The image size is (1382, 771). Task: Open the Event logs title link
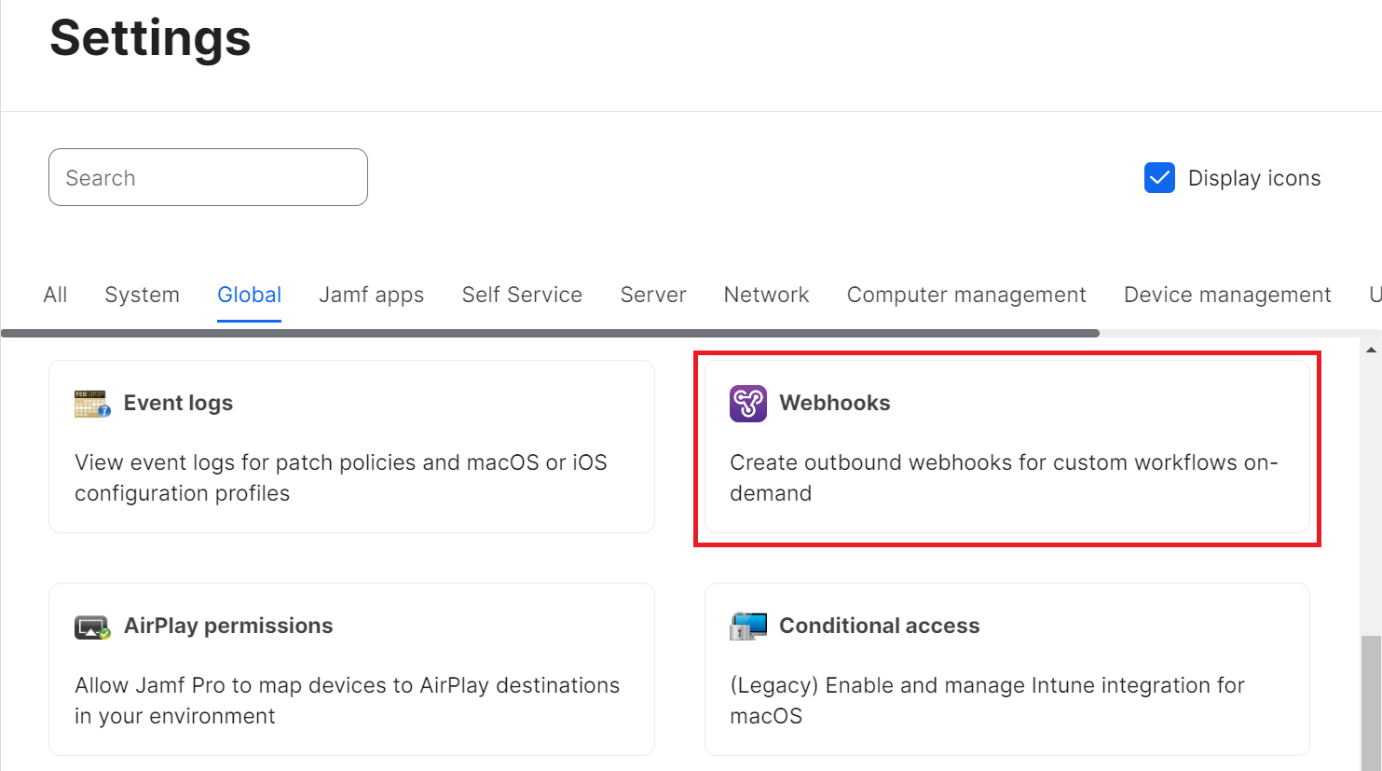[178, 404]
